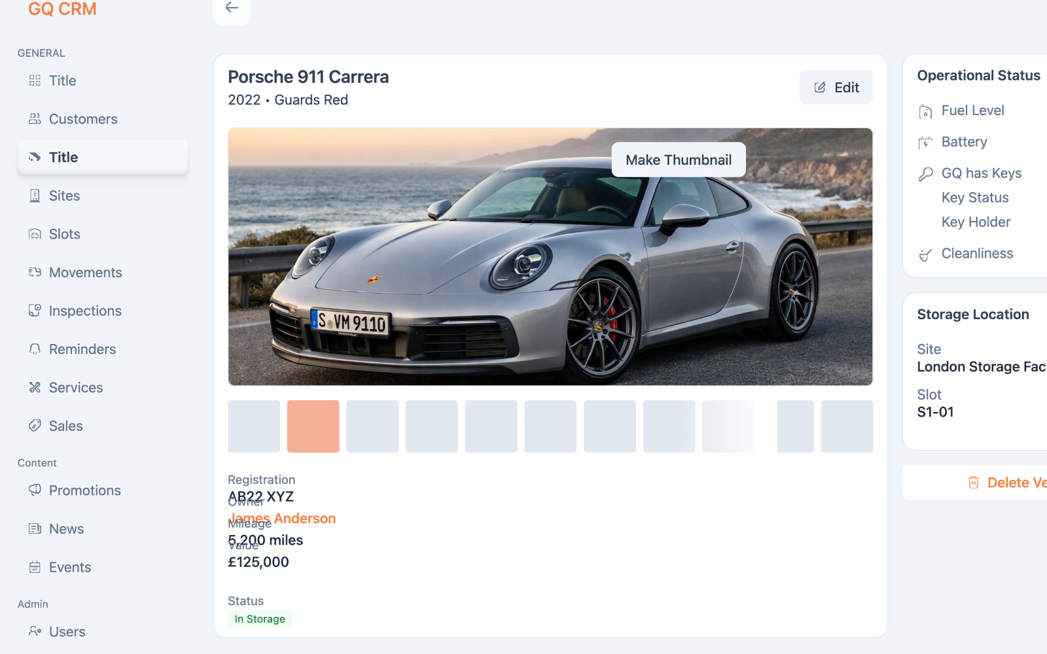Click the trash icon on Delete button
The height and width of the screenshot is (654, 1047).
point(974,482)
